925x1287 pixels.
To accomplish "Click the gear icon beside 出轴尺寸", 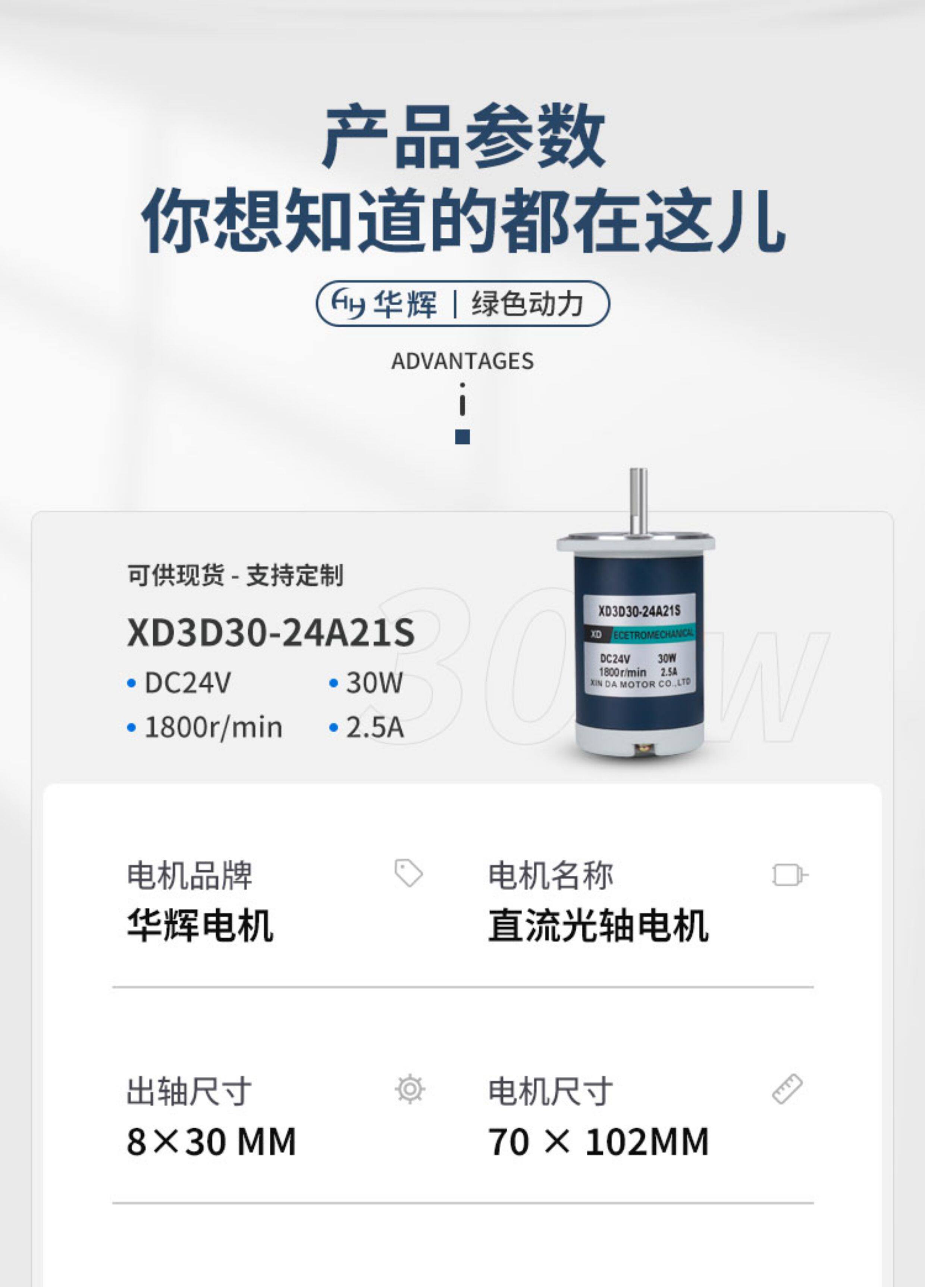I will [410, 1089].
